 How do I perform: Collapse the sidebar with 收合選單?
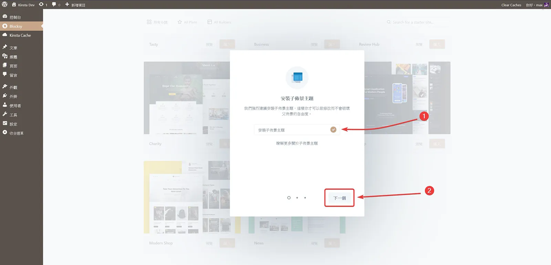click(21, 133)
